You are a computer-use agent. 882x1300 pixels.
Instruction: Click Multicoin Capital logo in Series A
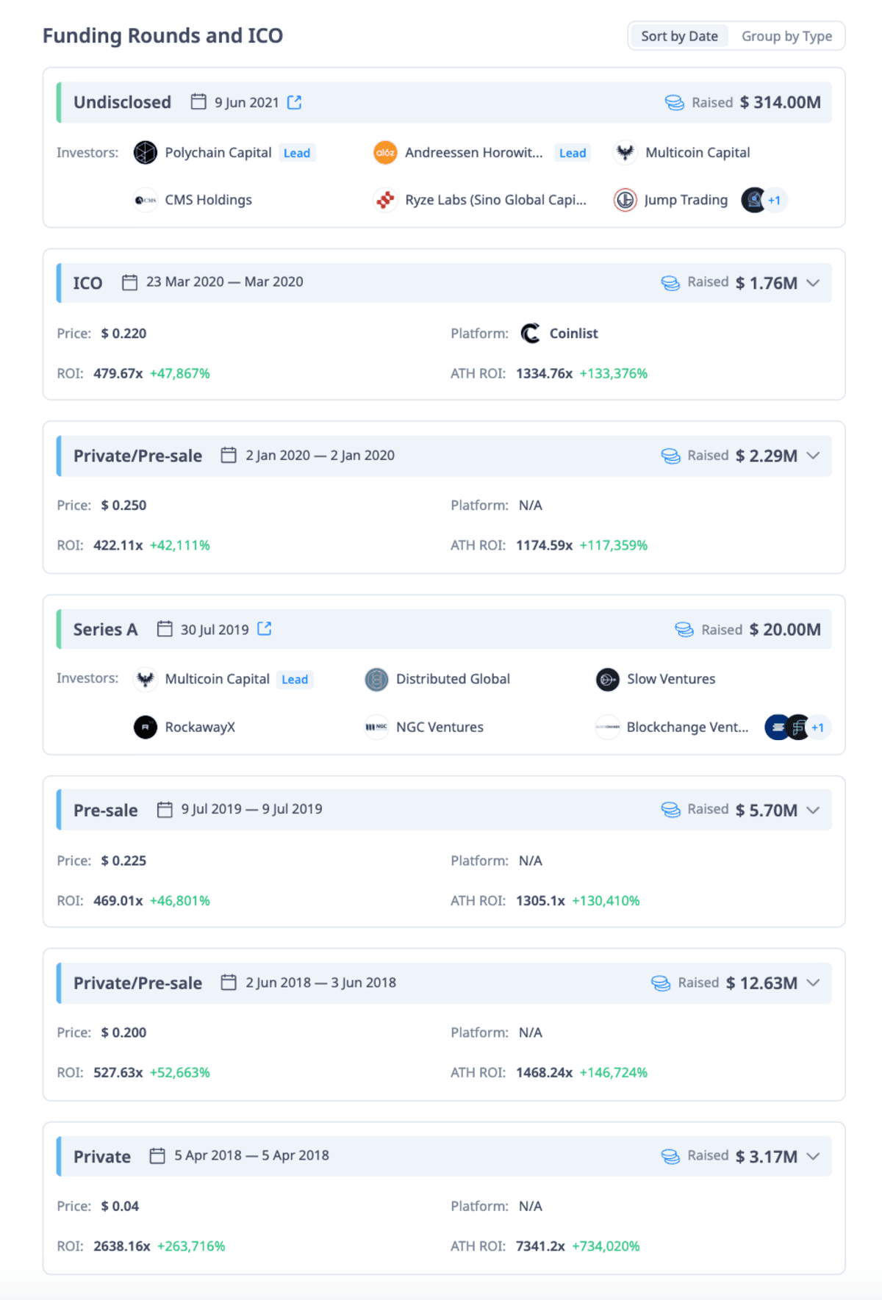[146, 680]
